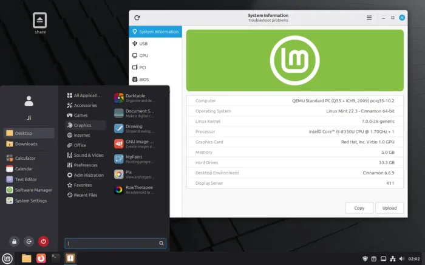Open the file manager from the panel
This screenshot has width=425, height=265.
coord(26,258)
